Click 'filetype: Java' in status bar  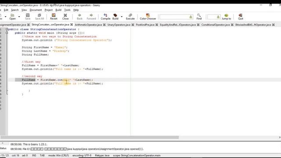pyautogui.click(x=102, y=155)
